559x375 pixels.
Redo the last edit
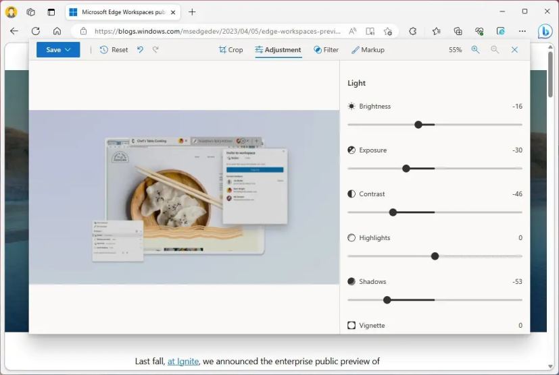pos(155,49)
